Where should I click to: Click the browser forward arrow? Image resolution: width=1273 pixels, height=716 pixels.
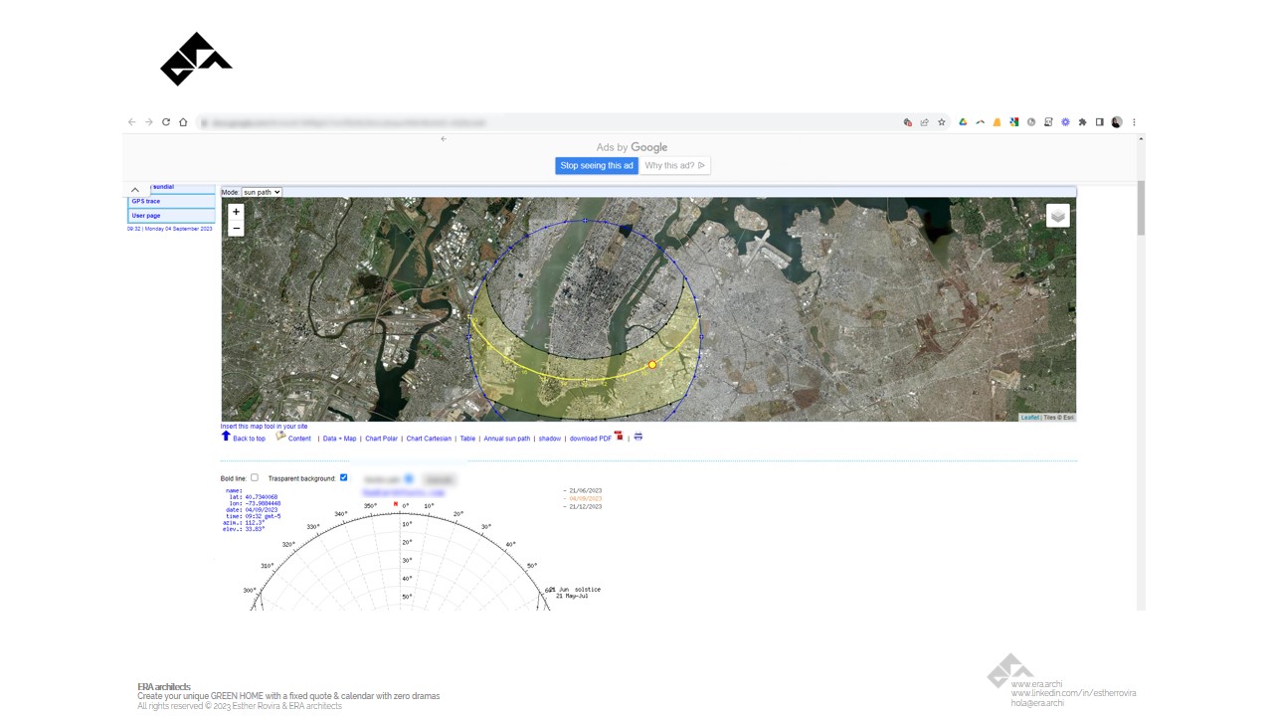point(149,122)
